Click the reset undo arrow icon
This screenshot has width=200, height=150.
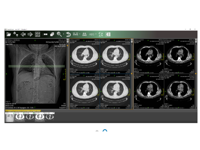point(68,34)
